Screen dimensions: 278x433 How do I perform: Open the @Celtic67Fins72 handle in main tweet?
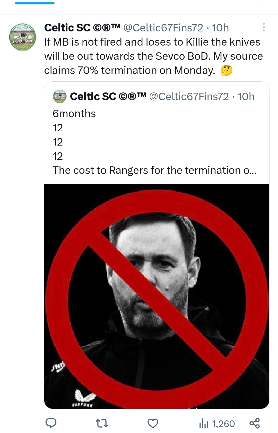click(x=163, y=28)
